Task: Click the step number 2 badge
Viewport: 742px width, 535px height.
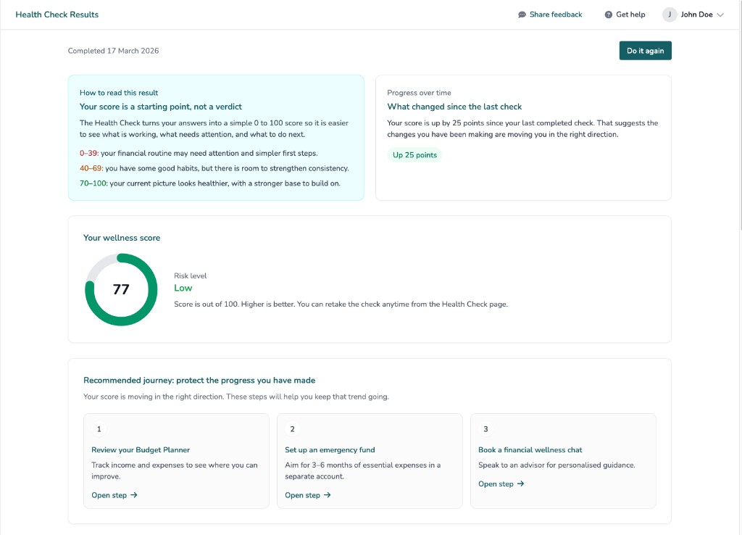Action: point(292,428)
